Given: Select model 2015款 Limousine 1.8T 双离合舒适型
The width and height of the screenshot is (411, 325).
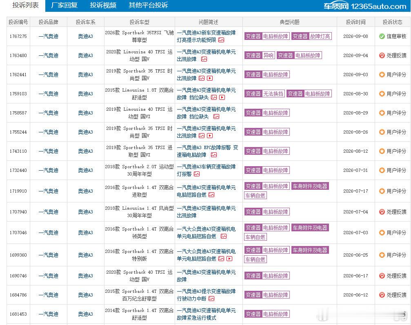Looking at the screenshot, I should click(139, 94).
